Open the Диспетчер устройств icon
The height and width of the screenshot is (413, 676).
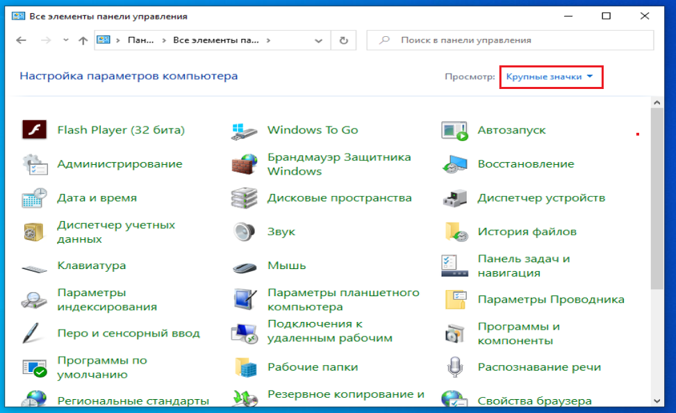point(455,198)
